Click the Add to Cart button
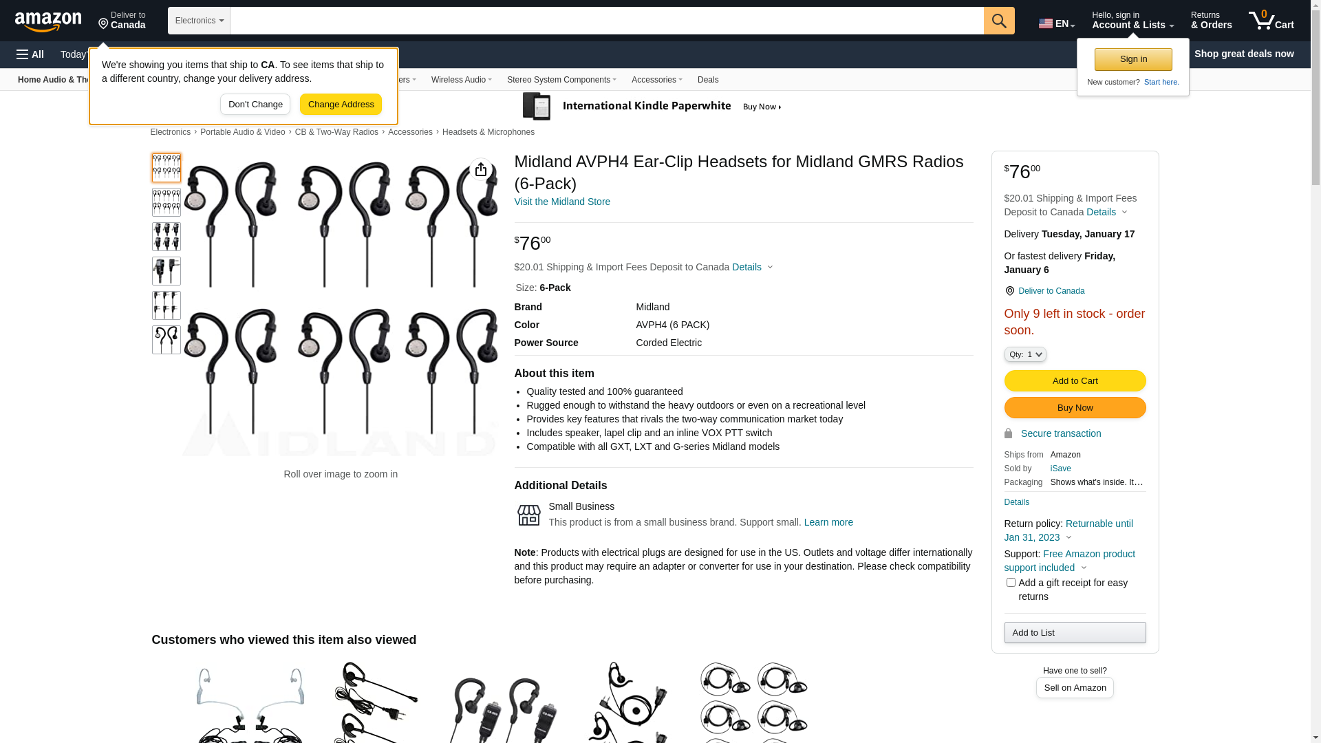This screenshot has height=743, width=1321. tap(1075, 381)
